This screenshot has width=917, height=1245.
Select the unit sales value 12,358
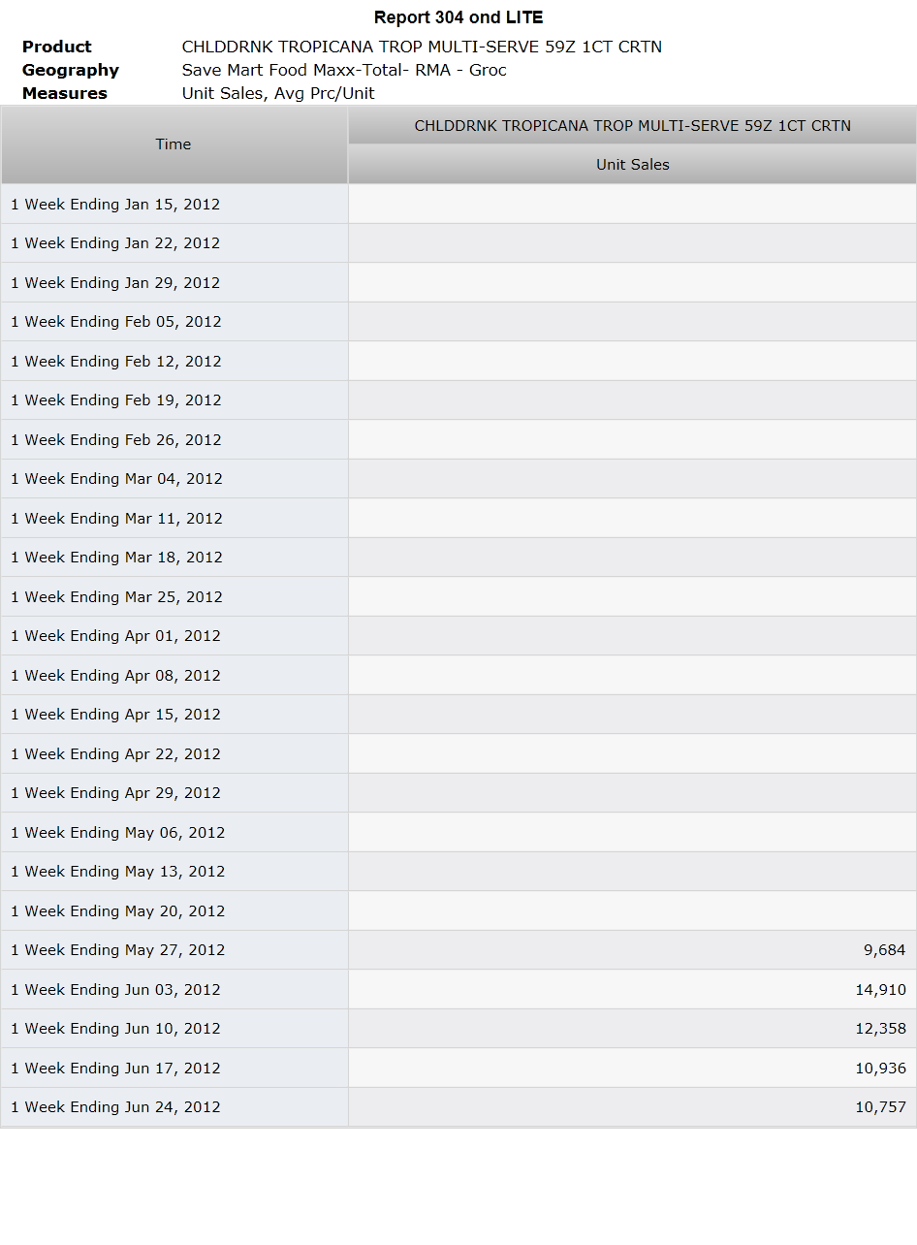880,1029
